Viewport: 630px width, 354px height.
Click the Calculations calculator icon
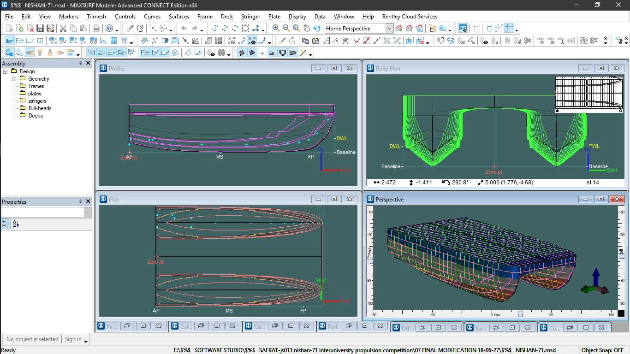coord(124,41)
